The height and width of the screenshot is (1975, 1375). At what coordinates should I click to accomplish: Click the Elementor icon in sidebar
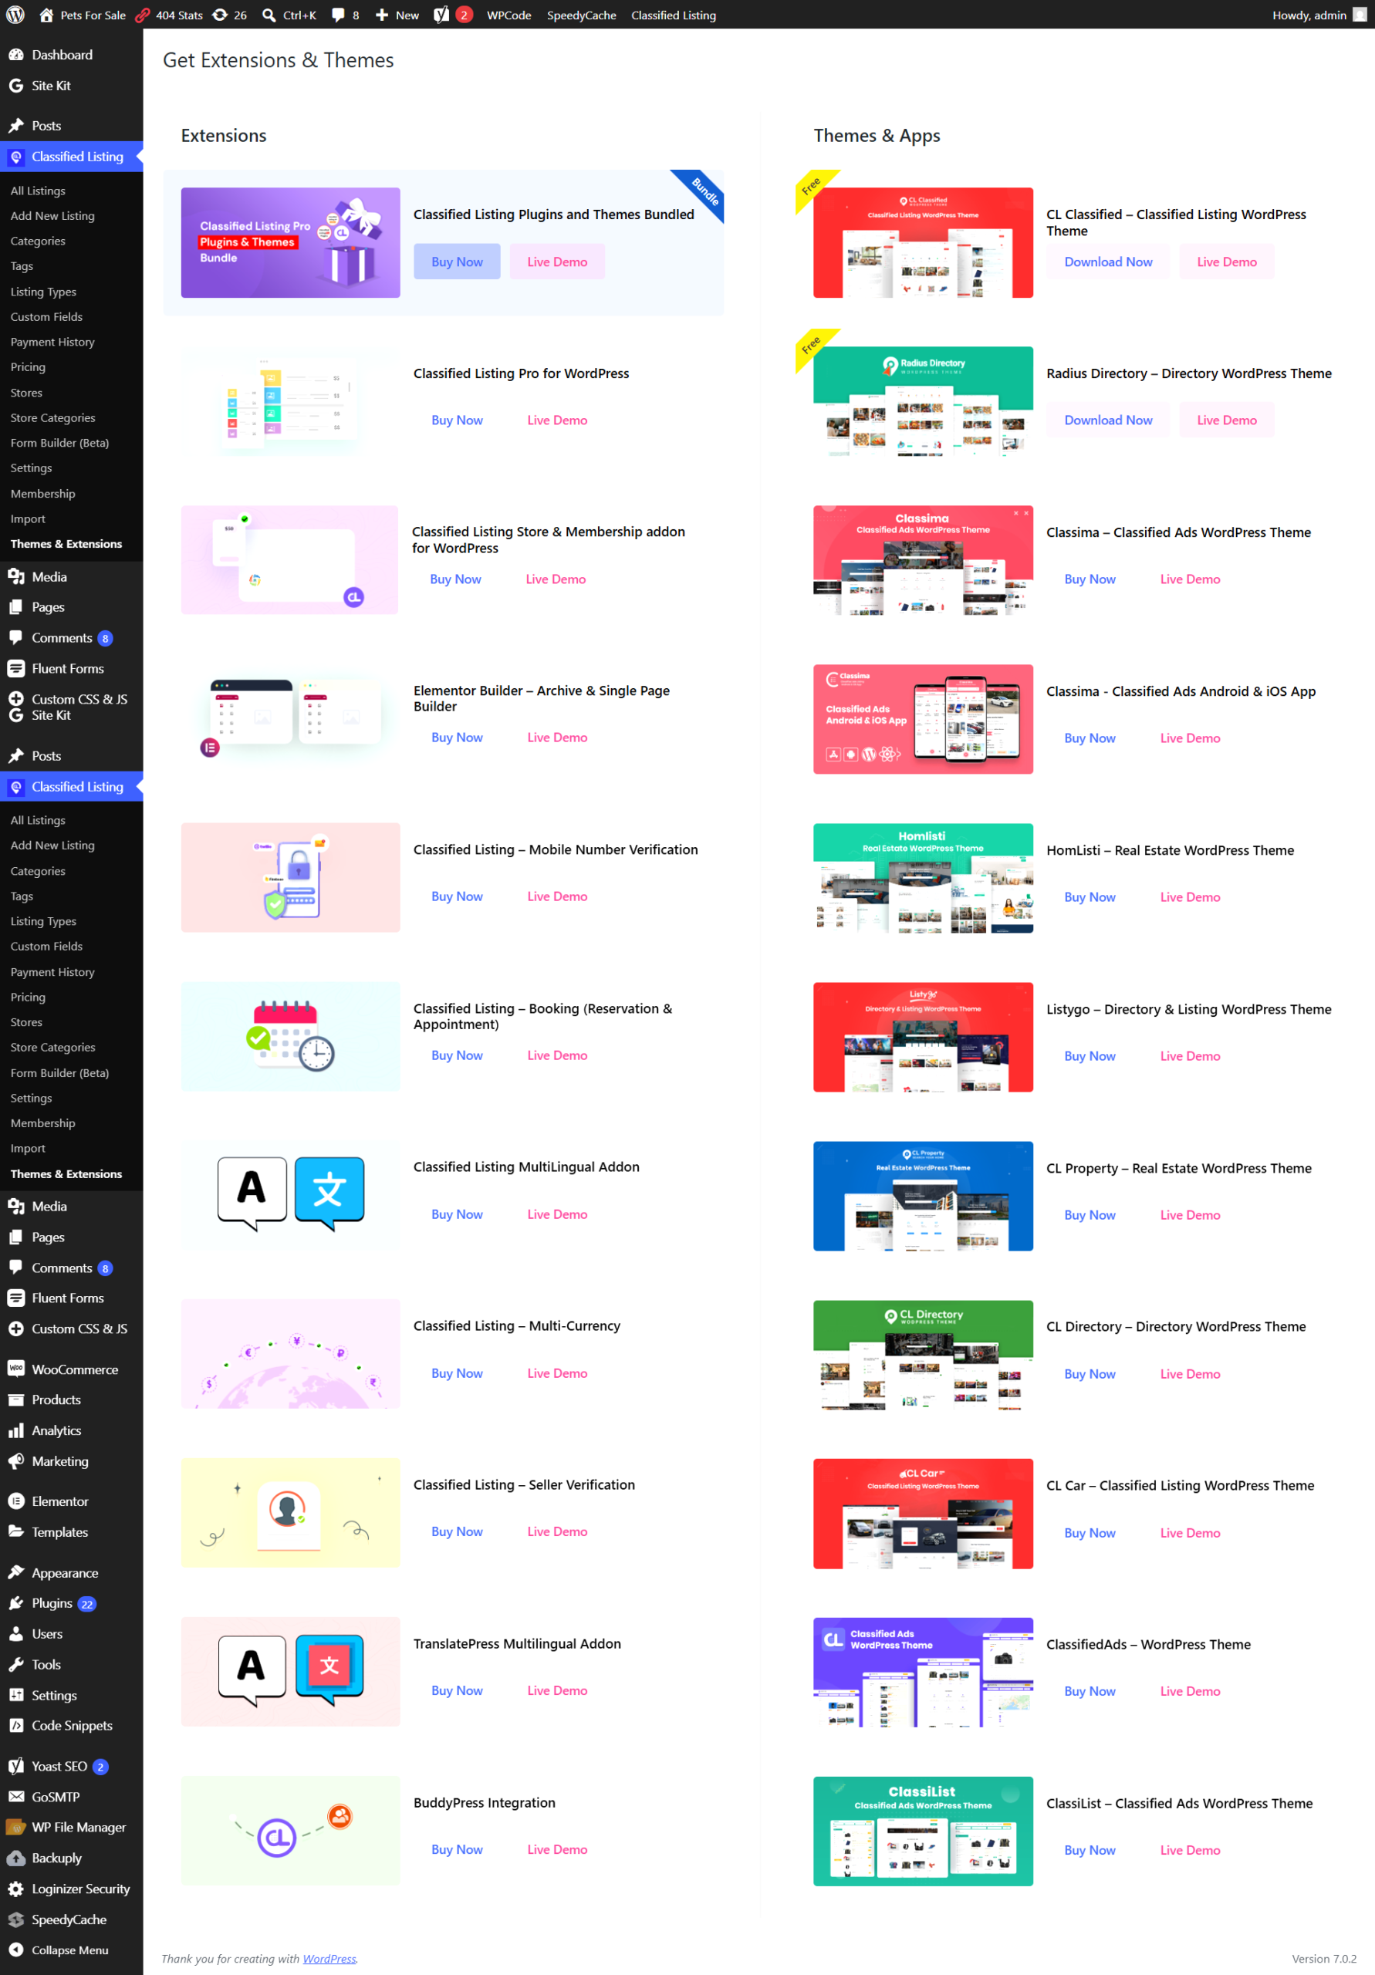tap(15, 1501)
